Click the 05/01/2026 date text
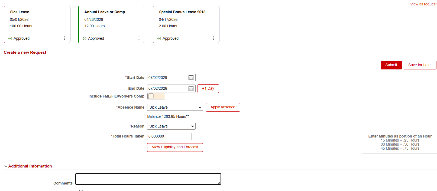The width and height of the screenshot is (437, 191). coord(19,19)
